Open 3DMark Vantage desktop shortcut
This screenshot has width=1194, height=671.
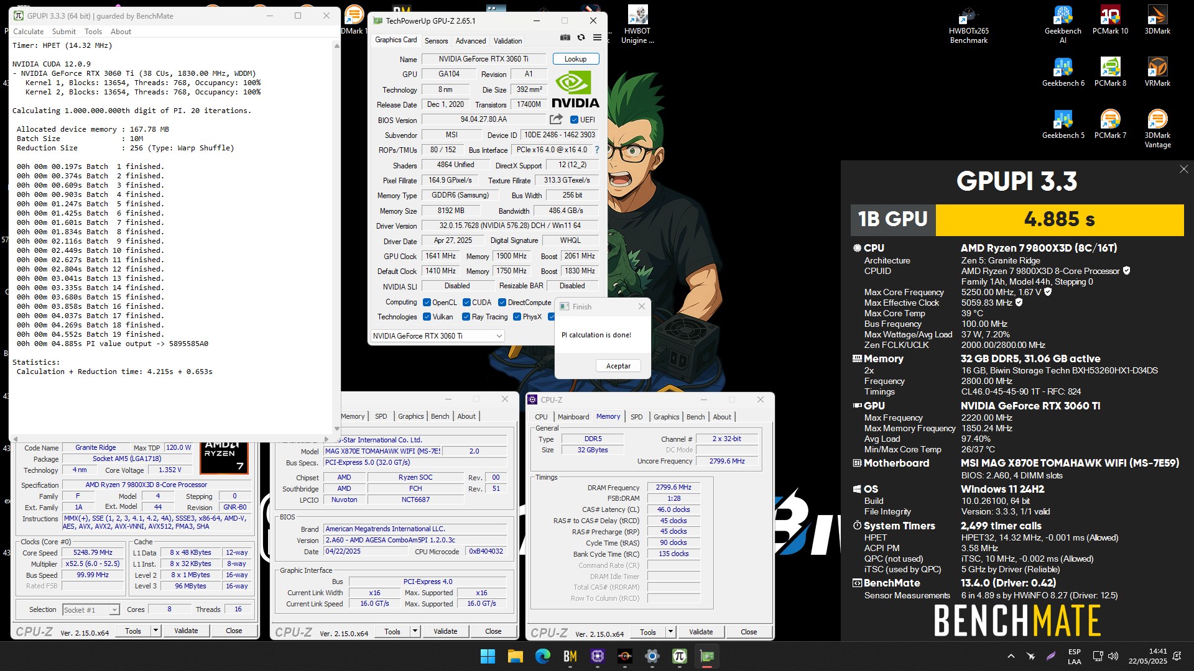(1157, 129)
